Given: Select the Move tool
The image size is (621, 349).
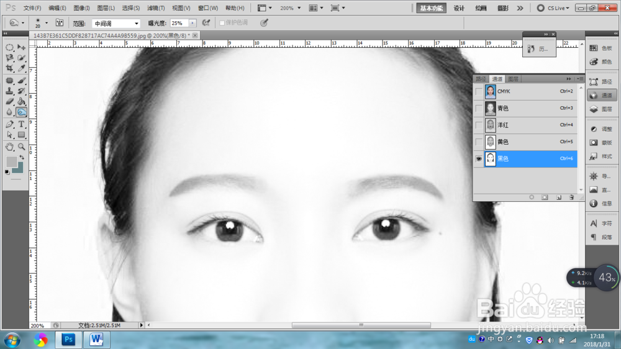Looking at the screenshot, I should pyautogui.click(x=21, y=48).
